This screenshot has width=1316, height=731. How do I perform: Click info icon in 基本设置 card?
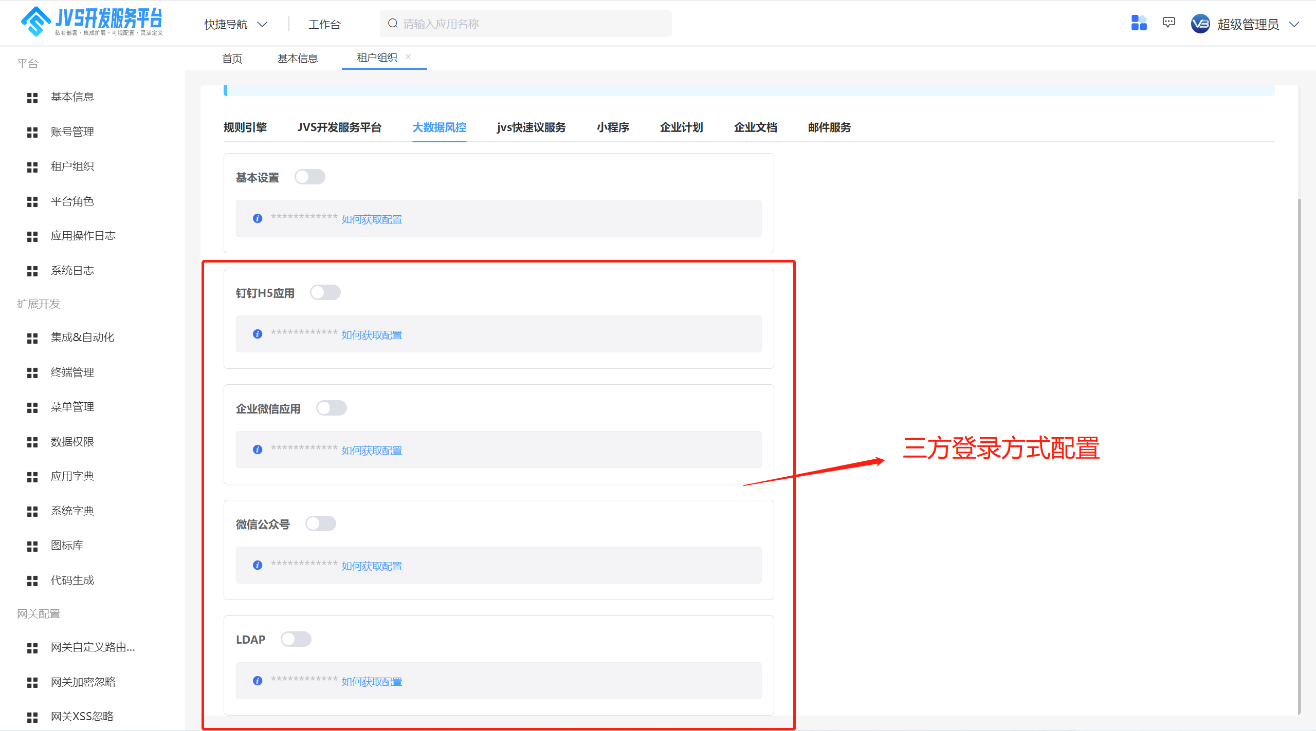point(258,218)
